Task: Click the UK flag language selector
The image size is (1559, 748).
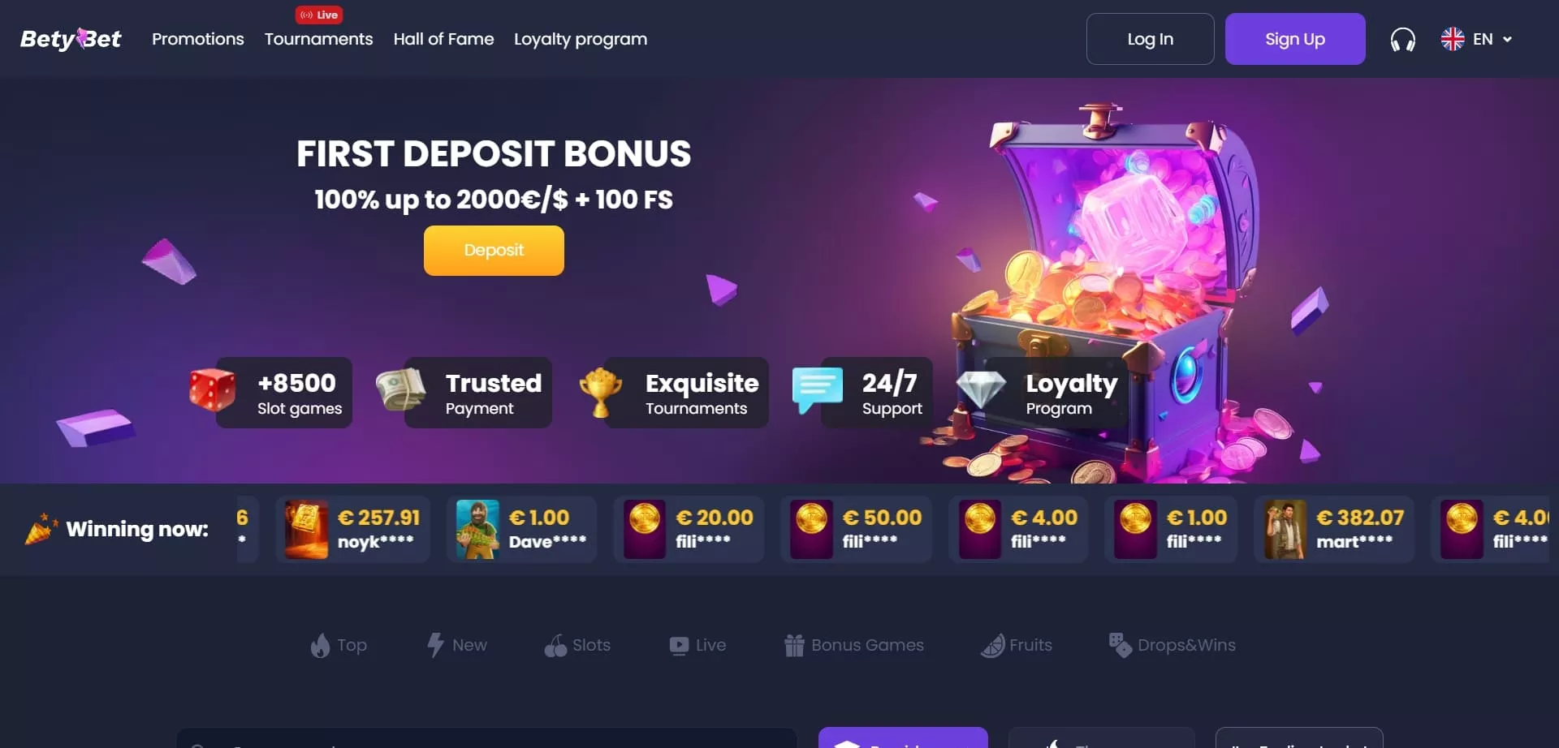Action: pyautogui.click(x=1453, y=39)
